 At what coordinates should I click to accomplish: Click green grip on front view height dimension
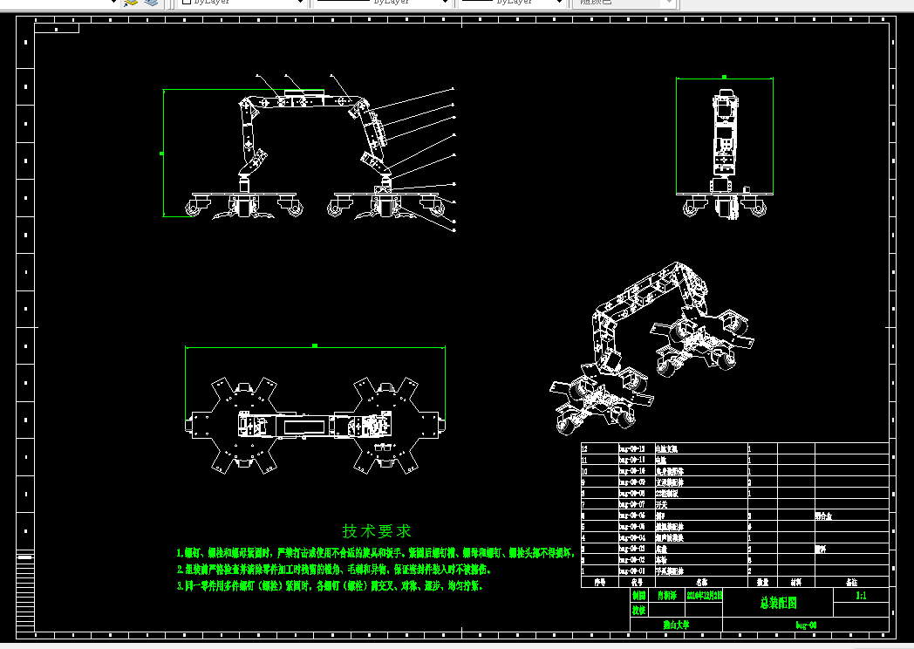(161, 154)
